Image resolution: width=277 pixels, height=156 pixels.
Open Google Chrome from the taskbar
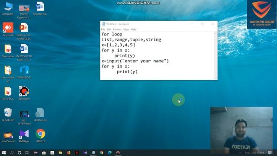[101, 153]
